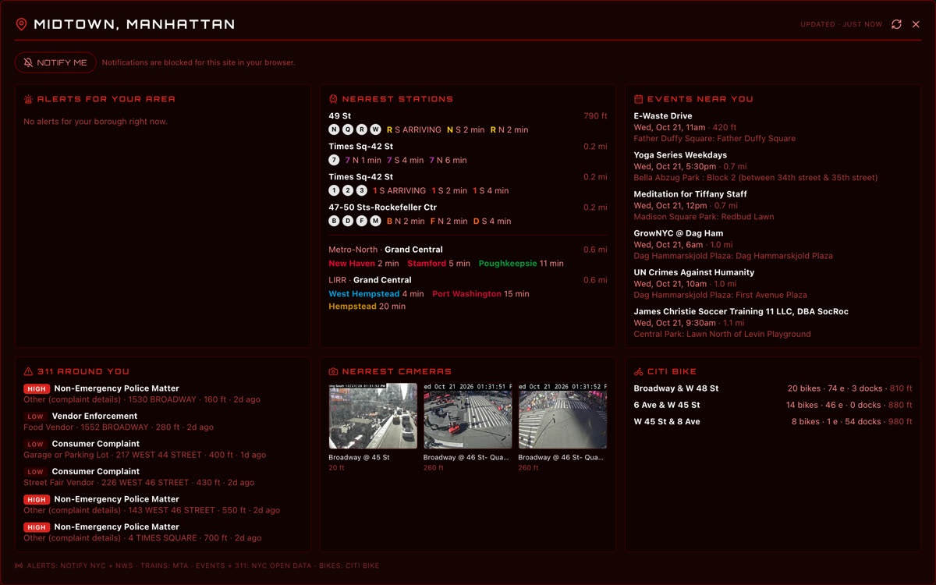936x585 pixels.
Task: Click the location pin icon beside Midtown, Manhattan
Action: click(21, 24)
